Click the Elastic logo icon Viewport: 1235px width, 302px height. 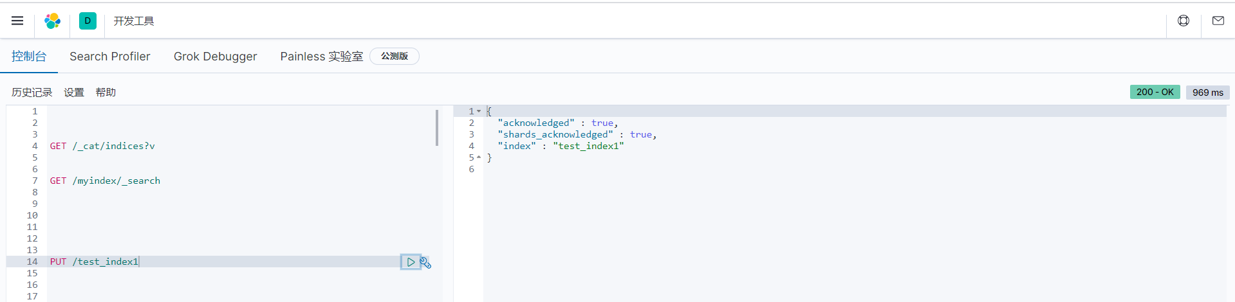52,21
